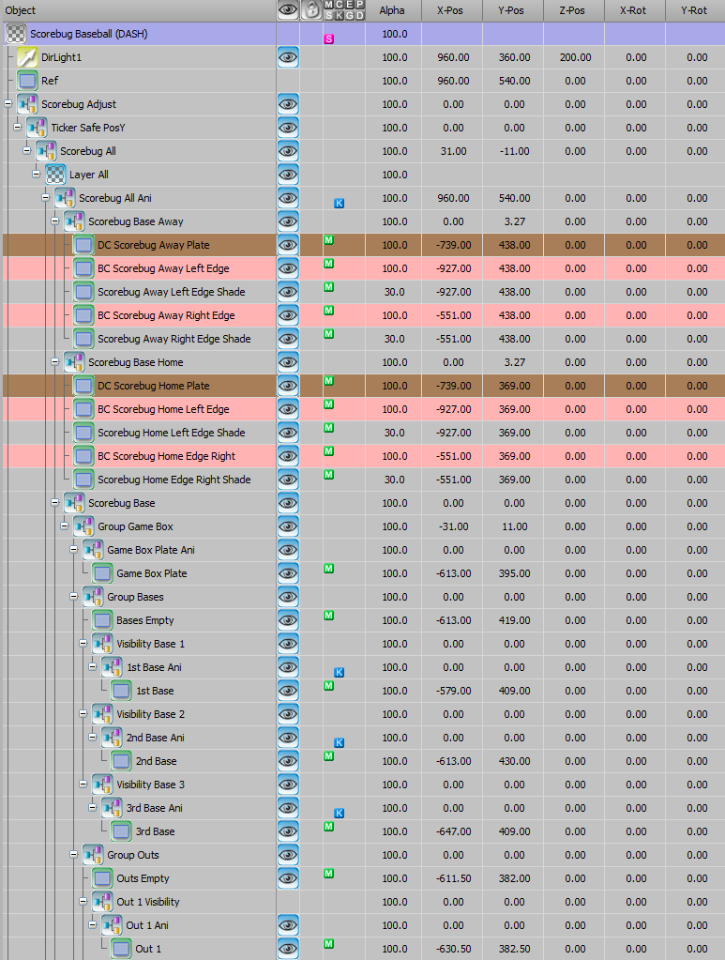The width and height of the screenshot is (725, 960).
Task: Collapse the Ticker Safe PosY node
Action: [17, 128]
